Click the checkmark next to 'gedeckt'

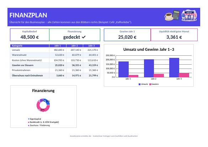tap(84, 37)
